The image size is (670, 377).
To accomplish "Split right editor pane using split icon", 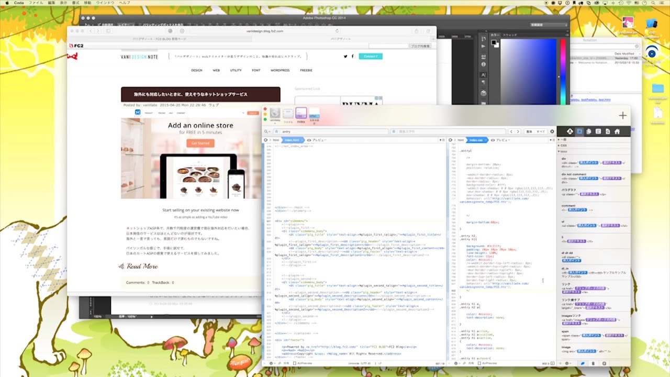I will 552,140.
